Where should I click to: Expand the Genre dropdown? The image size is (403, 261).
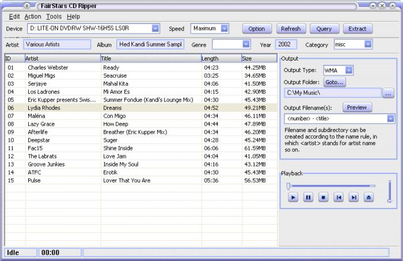click(x=246, y=44)
